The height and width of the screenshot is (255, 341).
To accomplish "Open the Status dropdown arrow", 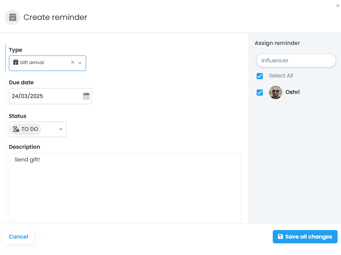I will (61, 129).
